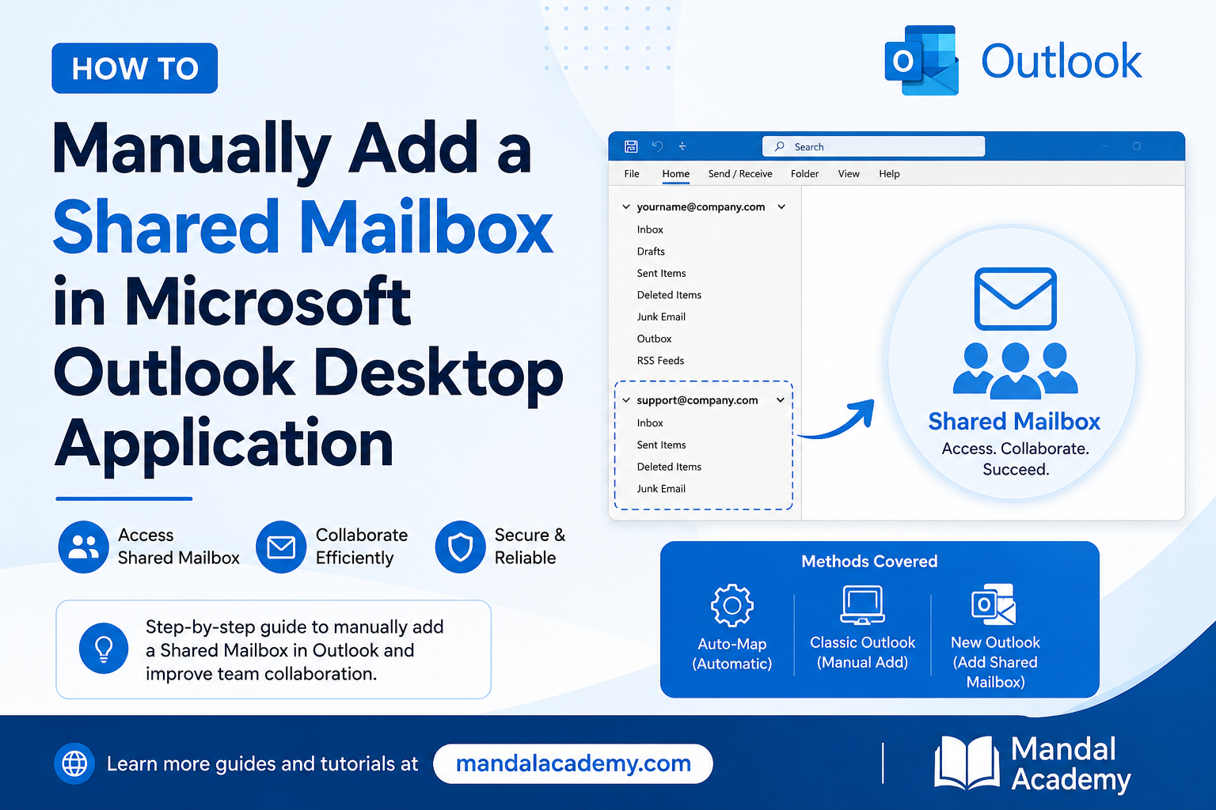Click the chevron right of yourname@company.com
The image size is (1216, 810).
point(781,207)
